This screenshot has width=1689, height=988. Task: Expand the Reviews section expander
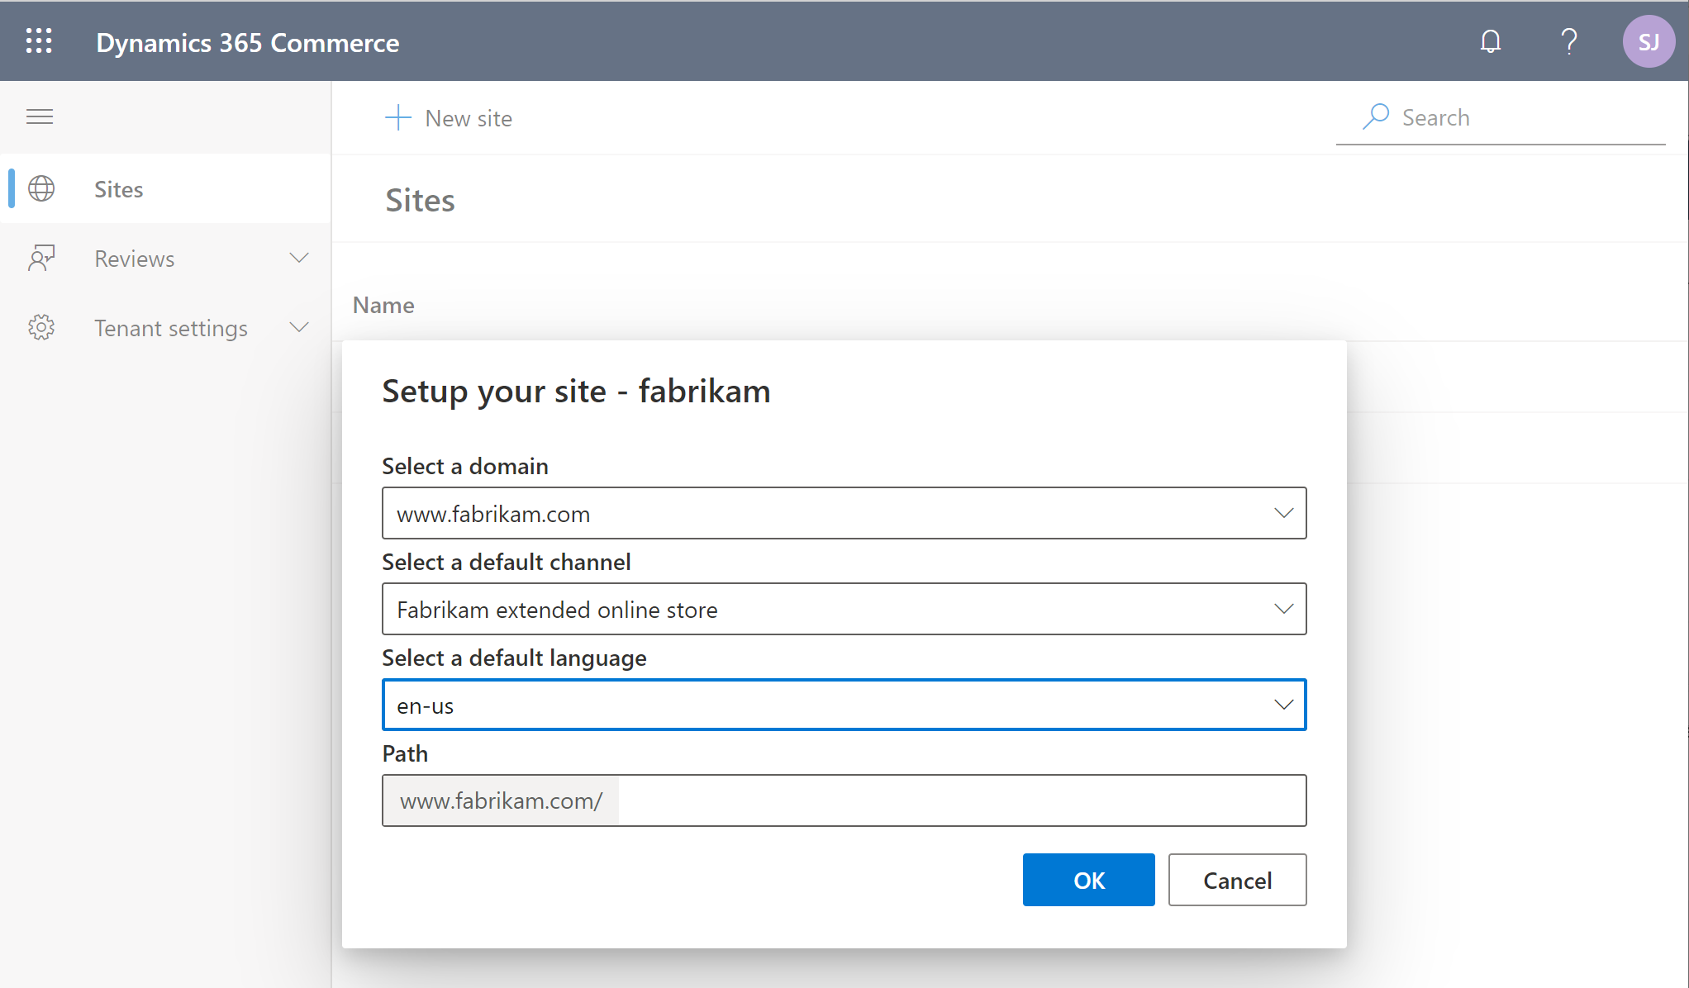299,256
